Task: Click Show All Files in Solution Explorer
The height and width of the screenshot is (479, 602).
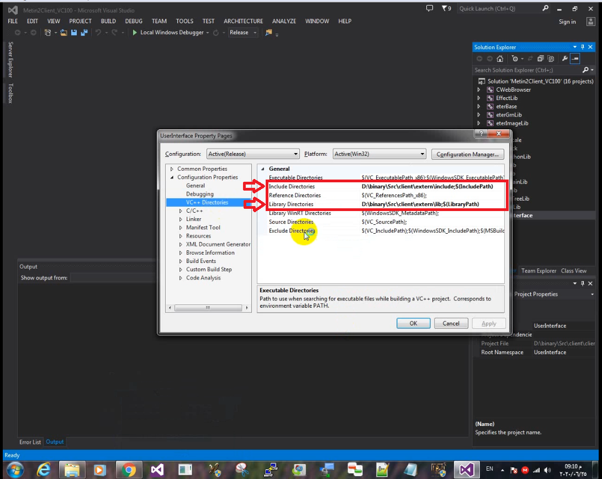Action: point(551,59)
